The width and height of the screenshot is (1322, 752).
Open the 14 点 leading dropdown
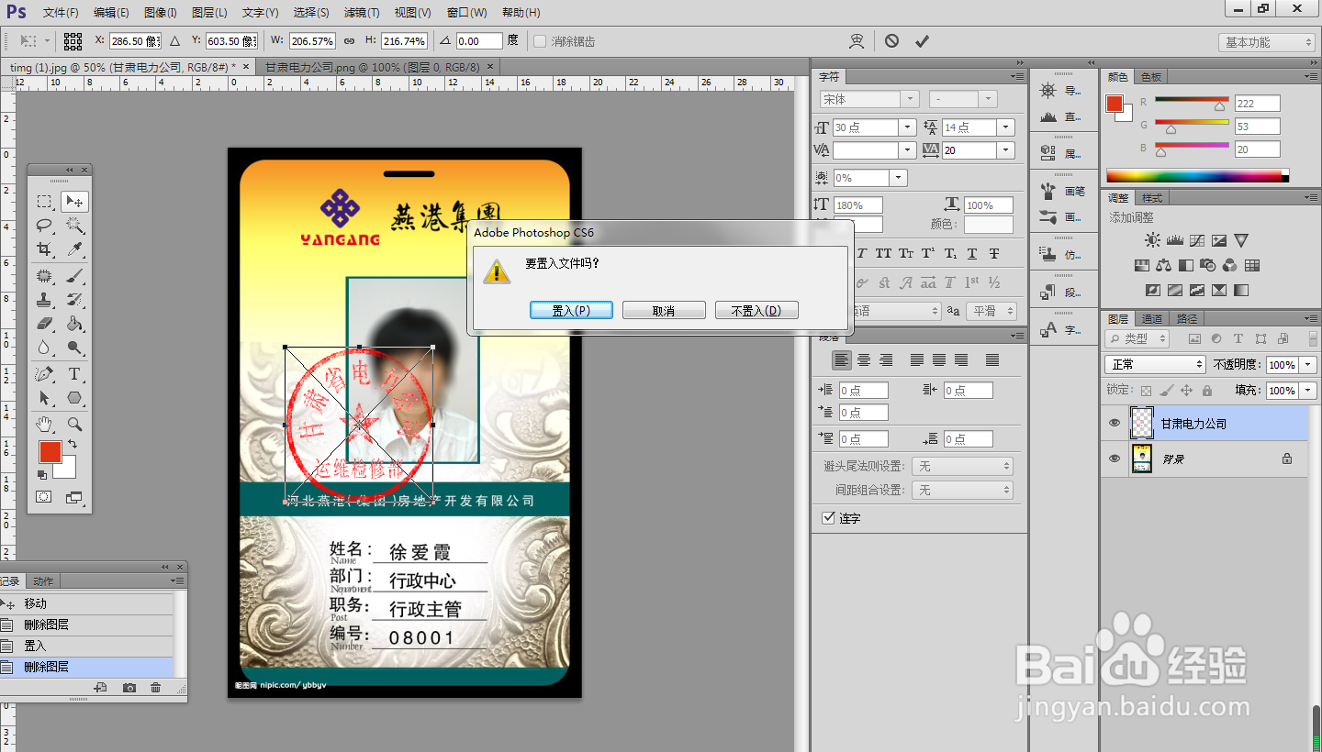click(x=1006, y=127)
